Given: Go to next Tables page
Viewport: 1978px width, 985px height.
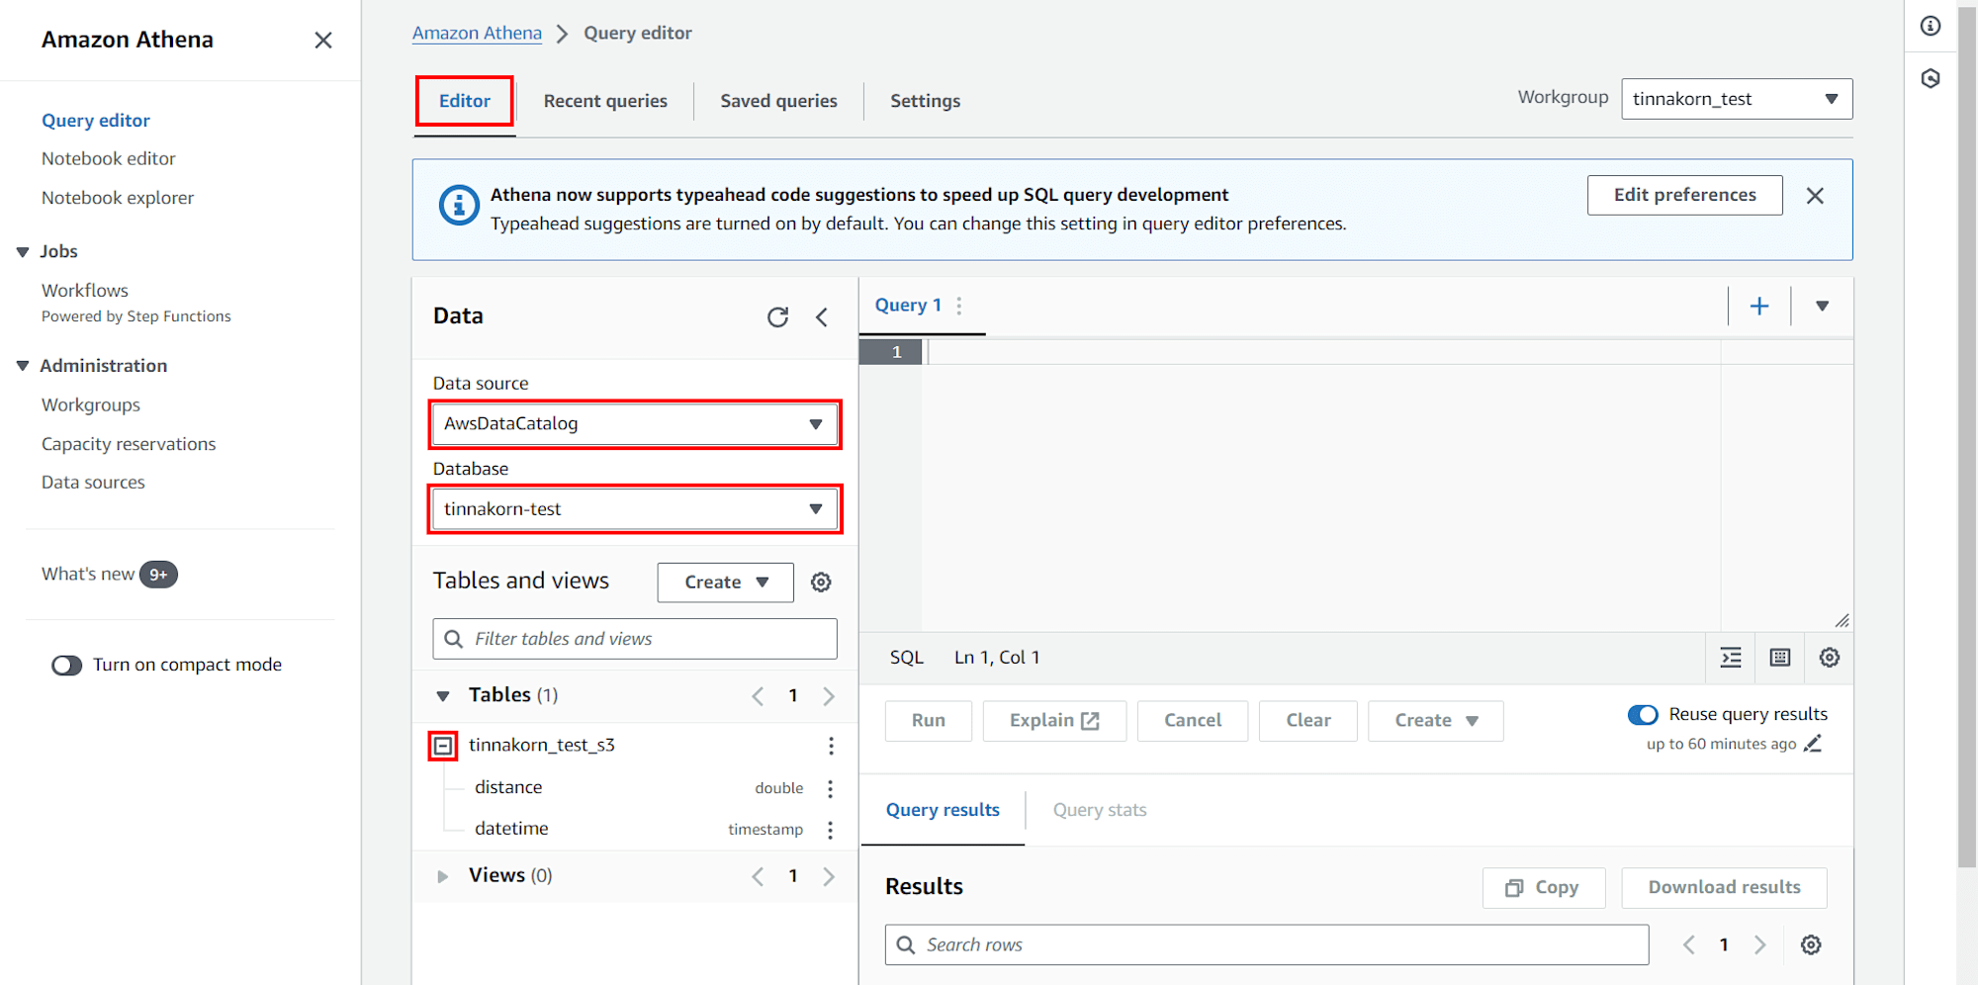Looking at the screenshot, I should click(x=829, y=696).
